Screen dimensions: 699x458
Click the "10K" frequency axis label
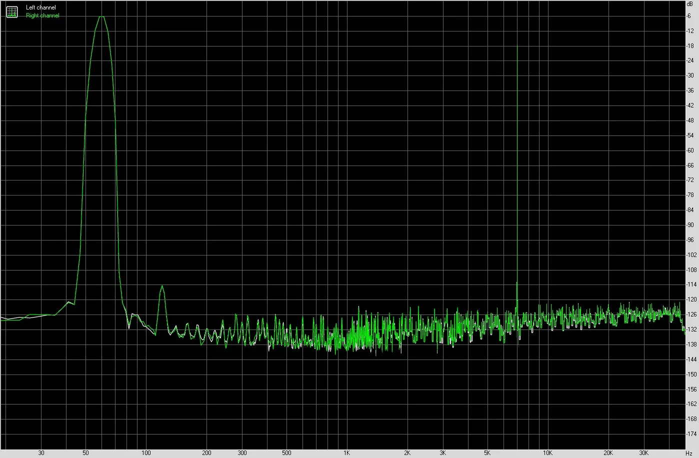pyautogui.click(x=547, y=453)
